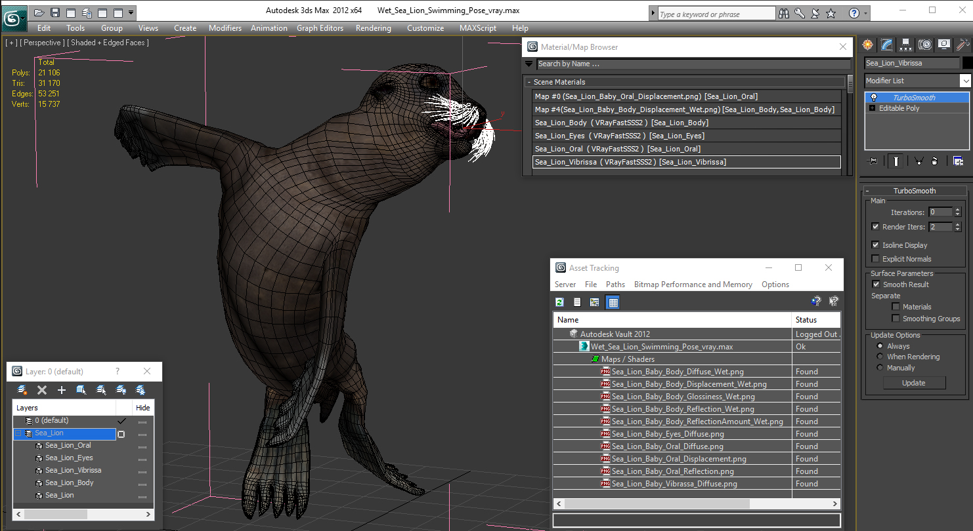Screen dimensions: 973x531
Task: Enable Separate by Smoothing Groups checkbox
Action: (896, 319)
